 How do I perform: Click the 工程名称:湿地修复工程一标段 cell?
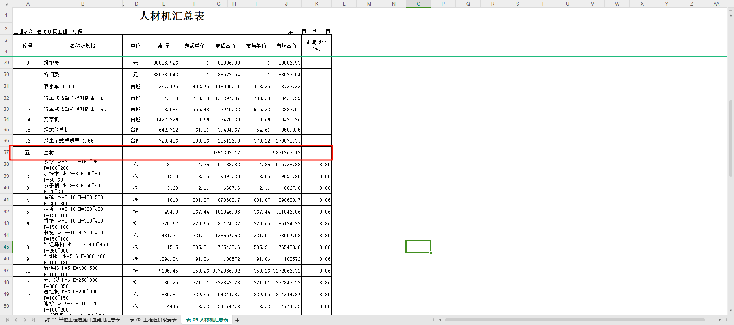click(x=48, y=32)
